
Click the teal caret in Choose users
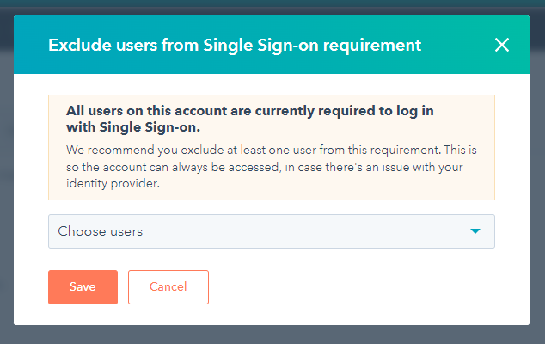point(475,231)
